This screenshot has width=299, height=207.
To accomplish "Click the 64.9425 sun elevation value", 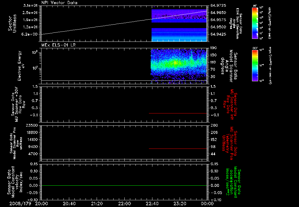I will 218,34.
